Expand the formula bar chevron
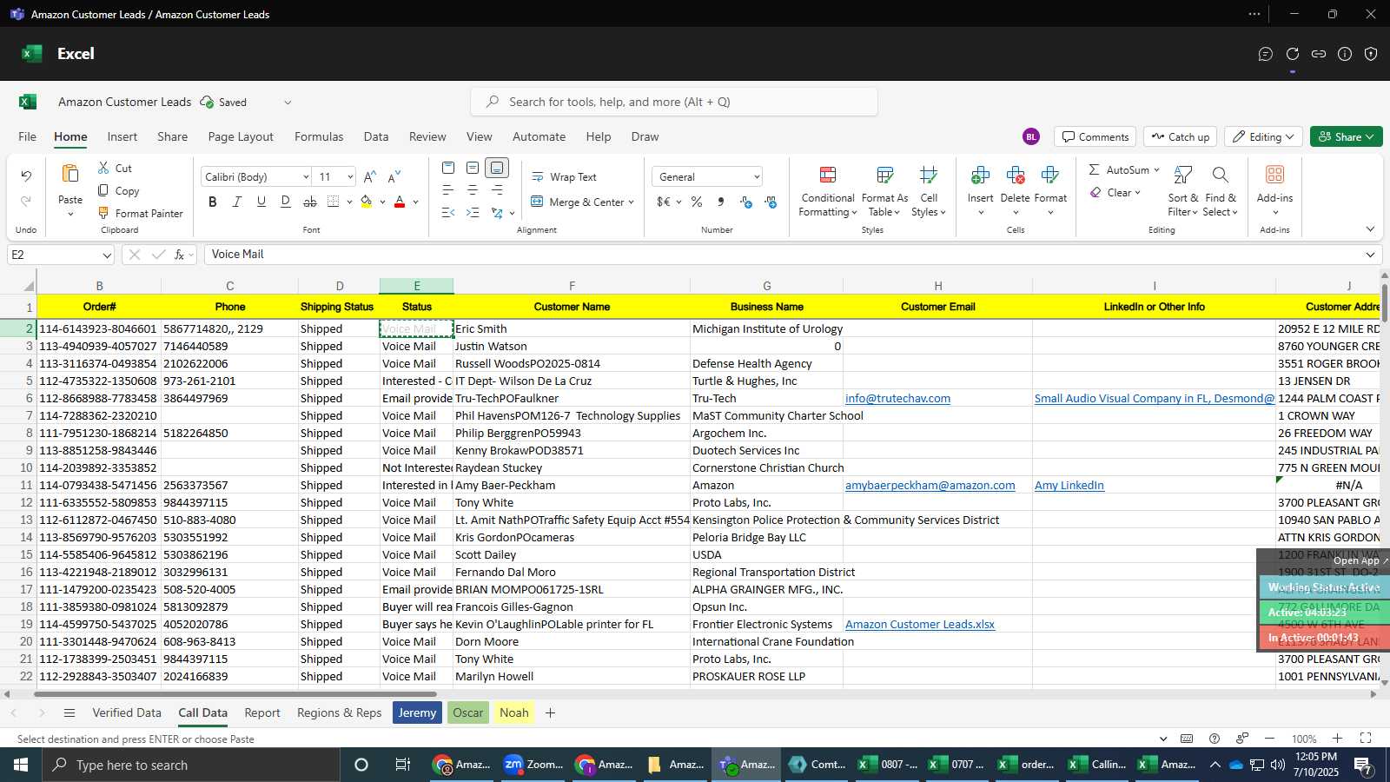1390x782 pixels. [1370, 255]
